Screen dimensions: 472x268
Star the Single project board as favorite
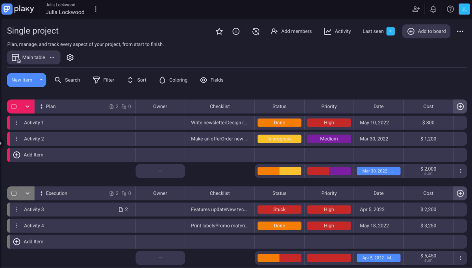click(x=219, y=31)
